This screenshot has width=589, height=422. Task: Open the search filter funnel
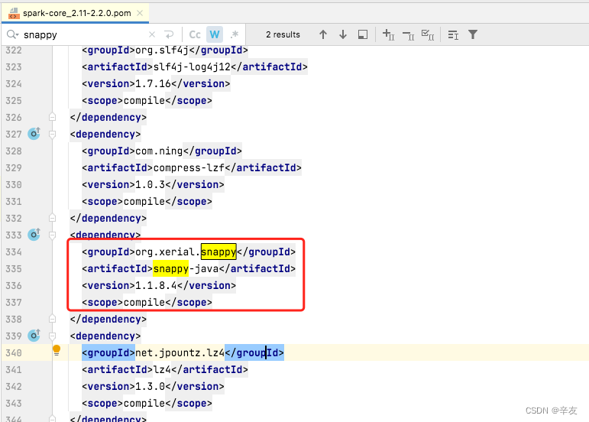coord(473,34)
